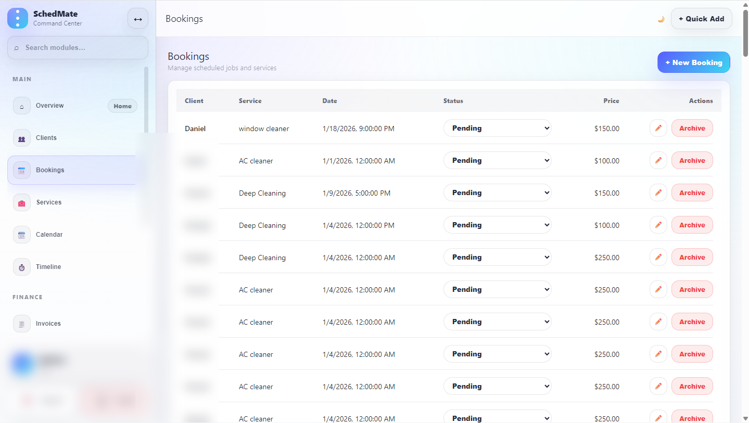This screenshot has width=749, height=423.
Task: Select Bookings in the sidebar menu
Action: (49, 170)
